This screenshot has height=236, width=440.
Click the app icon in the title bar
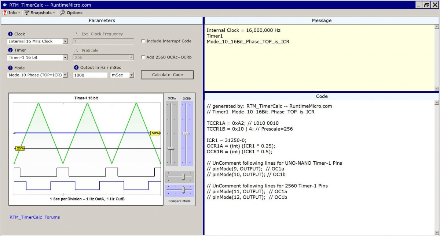tap(4, 5)
